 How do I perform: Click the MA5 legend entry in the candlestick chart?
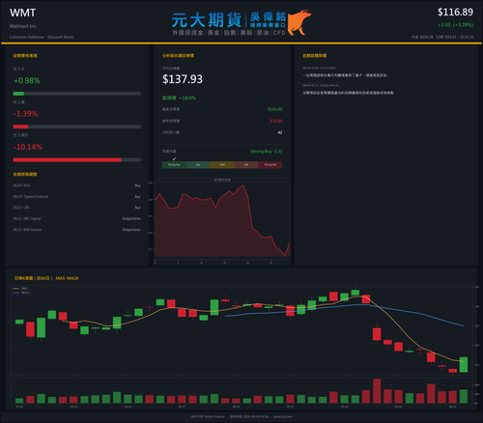20,289
